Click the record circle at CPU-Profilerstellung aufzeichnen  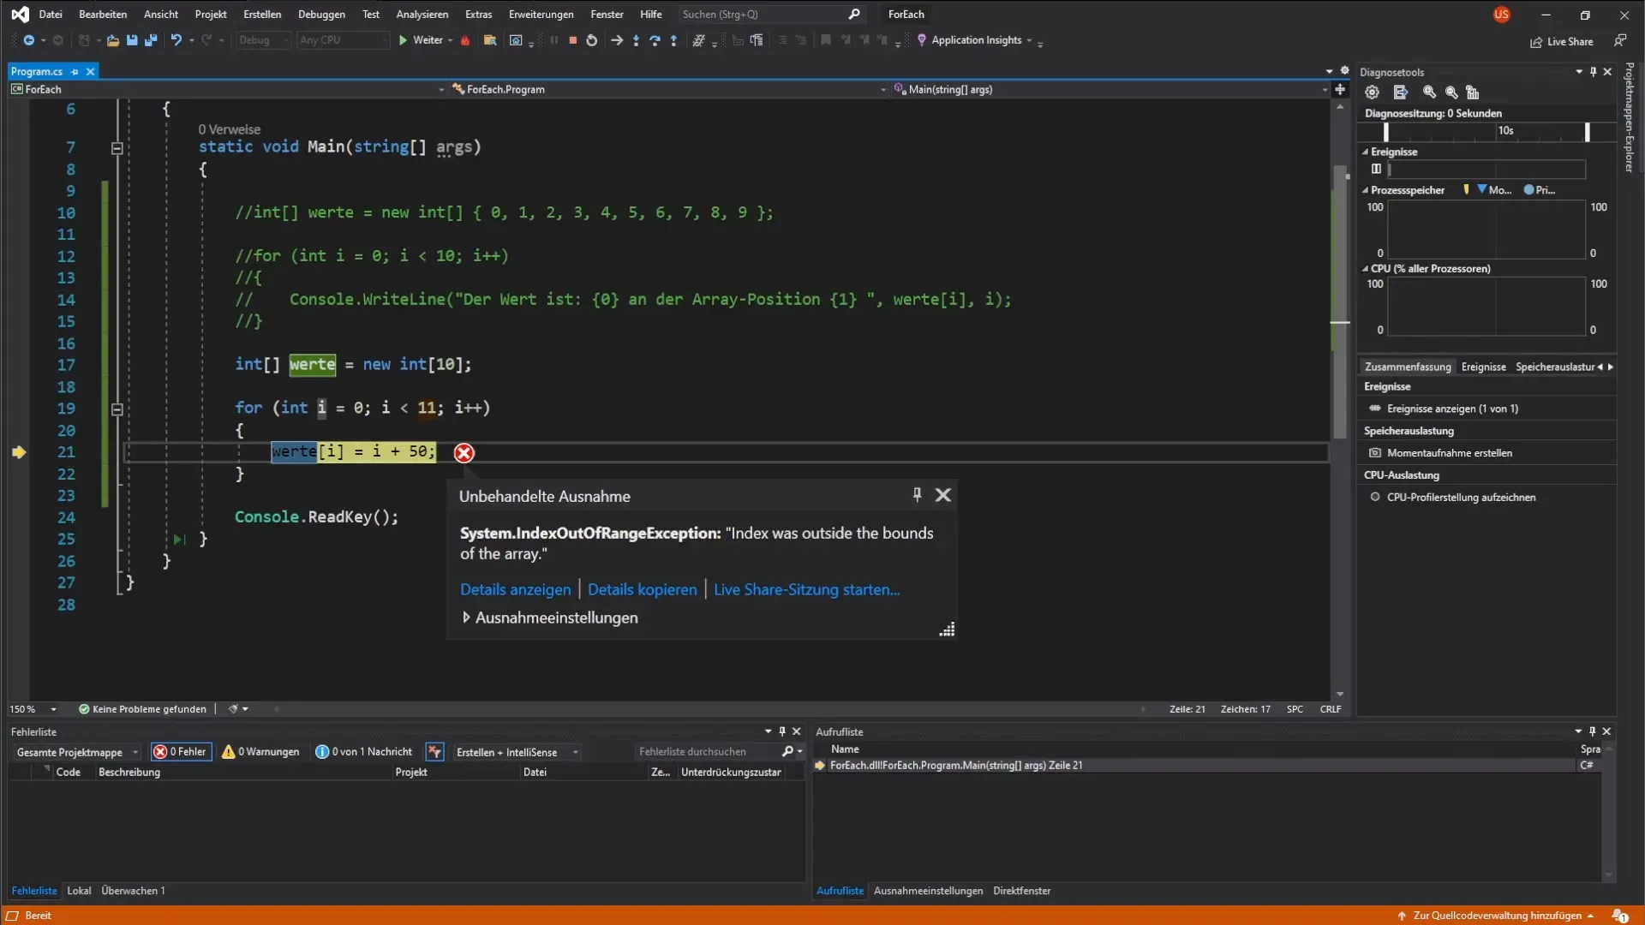[1375, 497]
